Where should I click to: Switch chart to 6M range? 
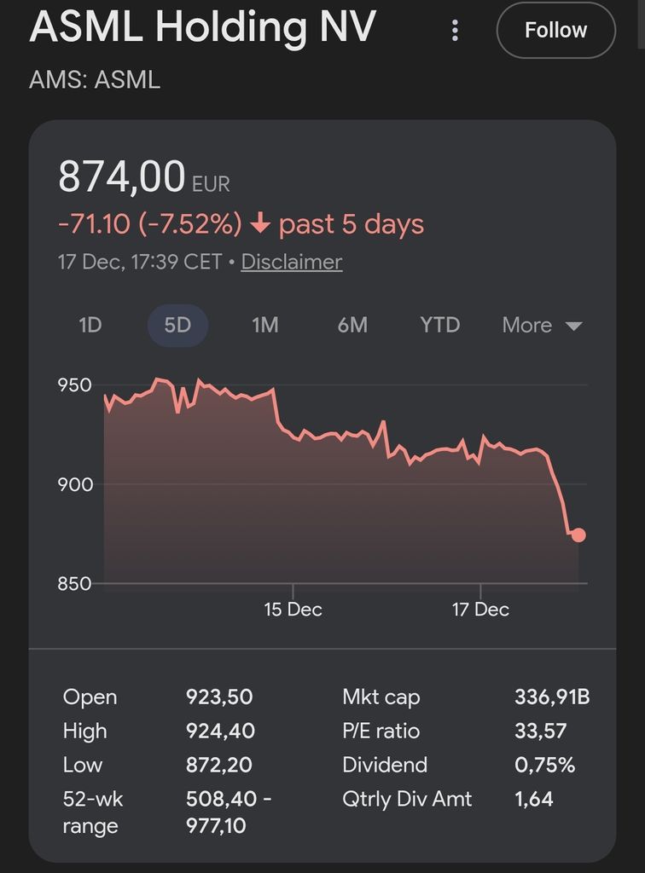(352, 325)
